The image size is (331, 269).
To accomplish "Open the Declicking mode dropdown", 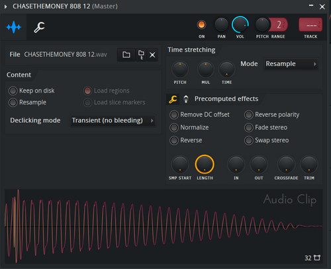I will 113,120.
